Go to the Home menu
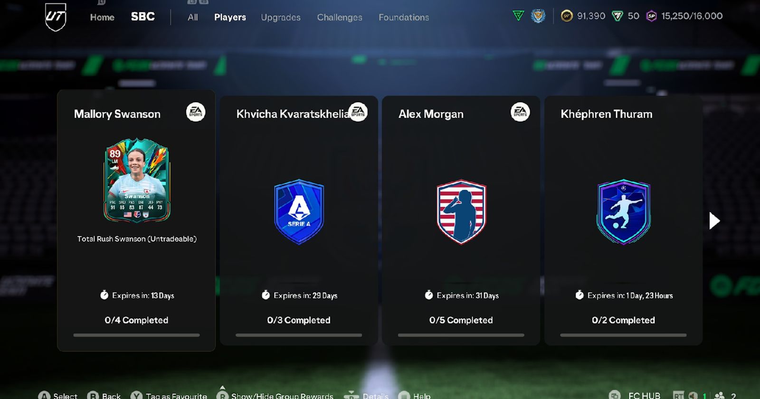760x399 pixels. tap(102, 17)
